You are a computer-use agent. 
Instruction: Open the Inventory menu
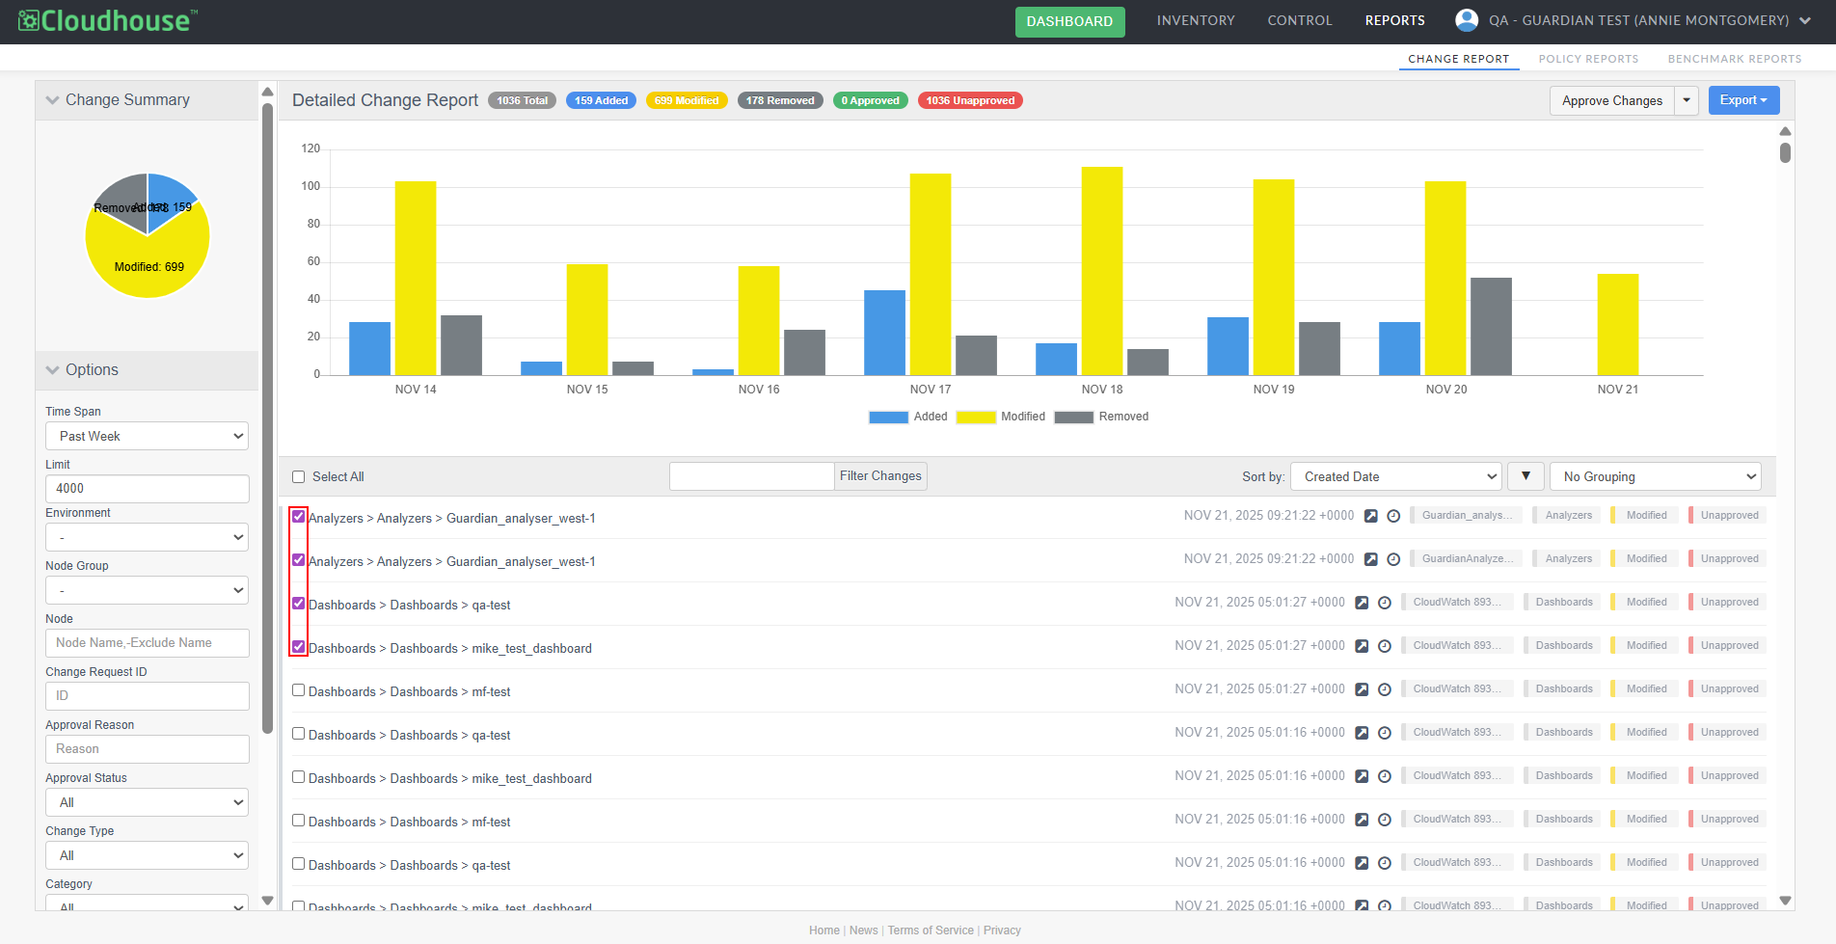[x=1195, y=20]
